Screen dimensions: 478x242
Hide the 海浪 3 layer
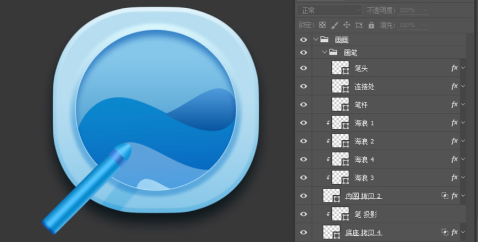pos(303,178)
